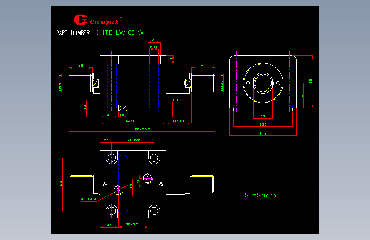Select the 32 dimension in end view
The image size is (370, 240).
click(x=263, y=116)
